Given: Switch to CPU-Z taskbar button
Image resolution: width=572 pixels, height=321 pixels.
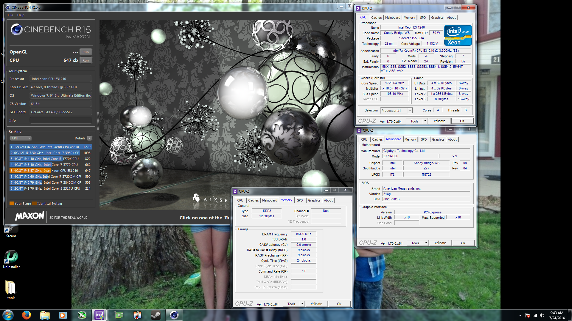Looking at the screenshot, I should pos(100,315).
